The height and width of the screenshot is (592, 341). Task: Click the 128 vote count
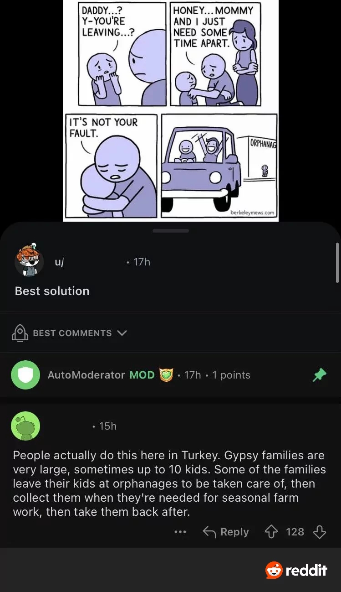pyautogui.click(x=295, y=532)
